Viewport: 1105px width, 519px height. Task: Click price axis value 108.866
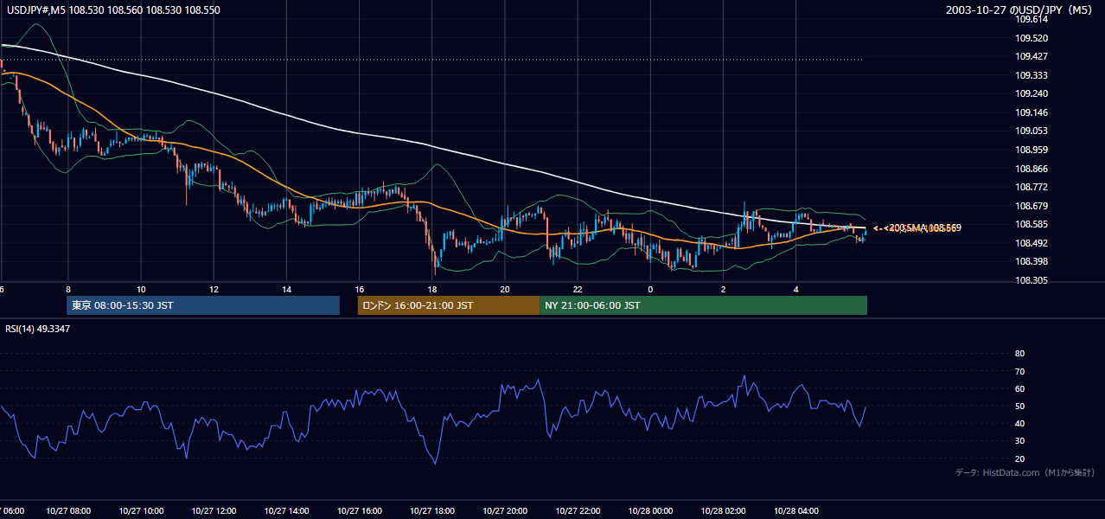click(1032, 169)
